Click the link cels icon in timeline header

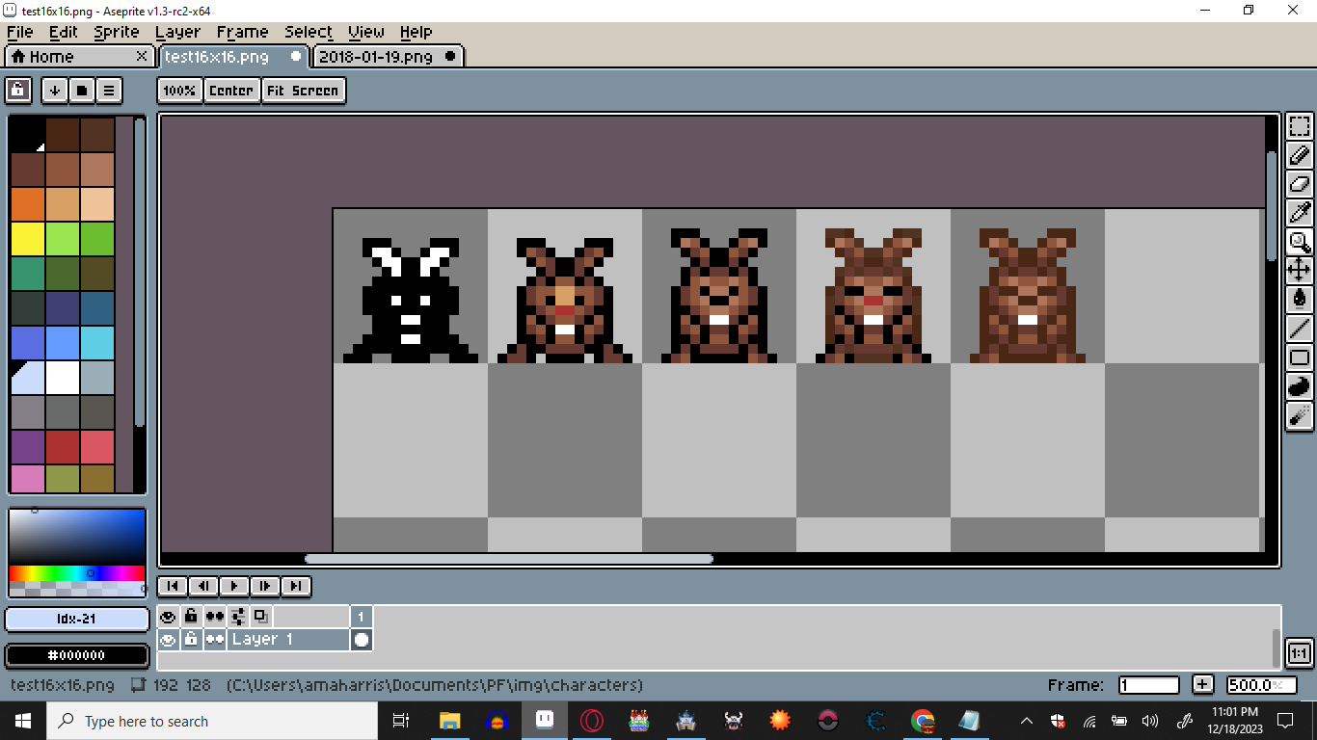261,617
